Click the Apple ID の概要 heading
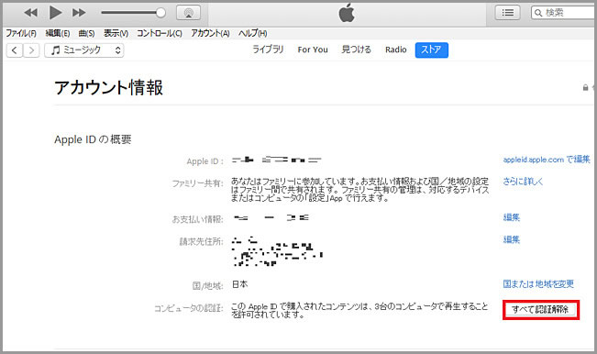 pos(93,139)
